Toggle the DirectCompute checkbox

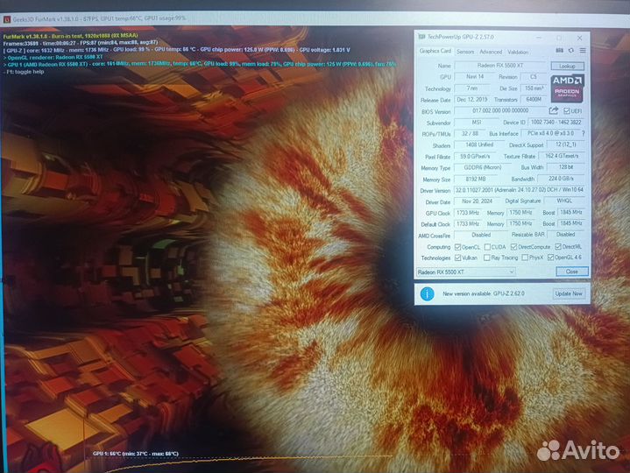513,246
